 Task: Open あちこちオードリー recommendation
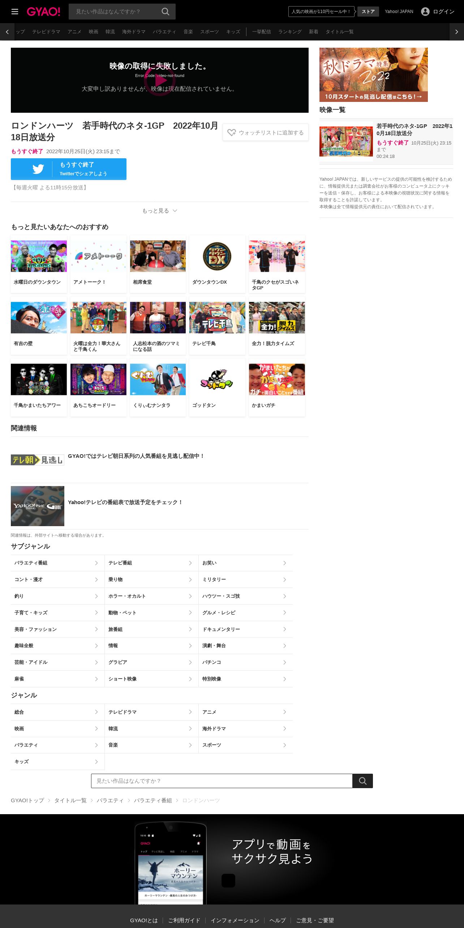(98, 387)
